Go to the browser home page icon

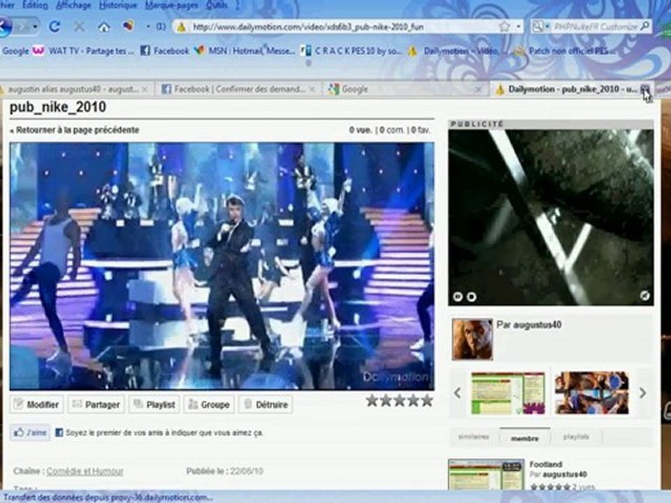pyautogui.click(x=104, y=27)
